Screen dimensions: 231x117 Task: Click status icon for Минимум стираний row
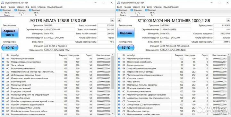(x=3, y=88)
